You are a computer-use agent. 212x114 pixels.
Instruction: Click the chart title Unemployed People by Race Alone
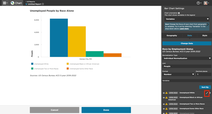(52, 11)
